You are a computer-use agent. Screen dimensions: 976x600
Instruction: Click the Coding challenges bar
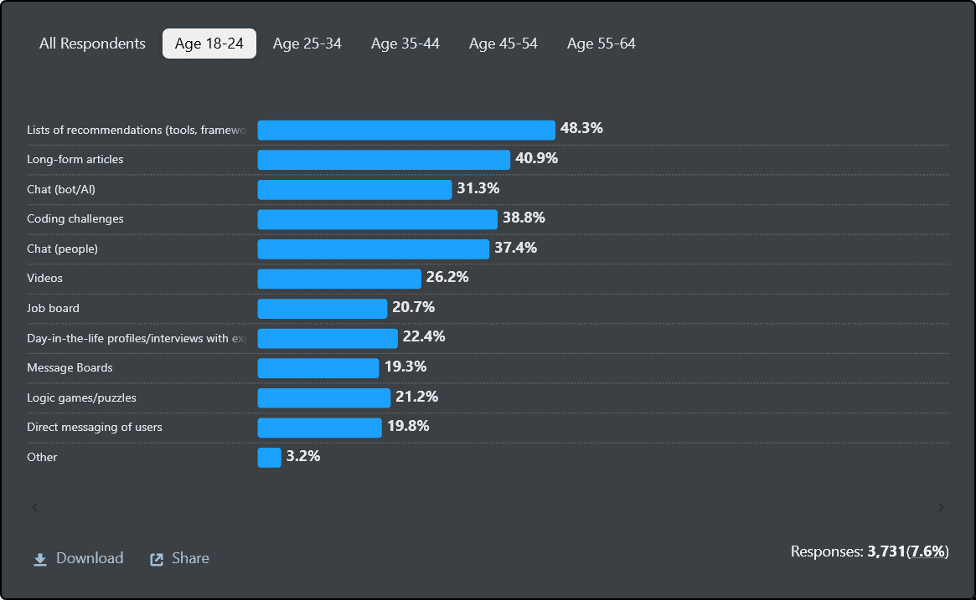[x=377, y=219]
